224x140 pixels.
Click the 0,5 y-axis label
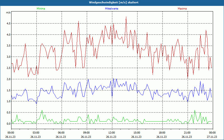tap(8, 113)
